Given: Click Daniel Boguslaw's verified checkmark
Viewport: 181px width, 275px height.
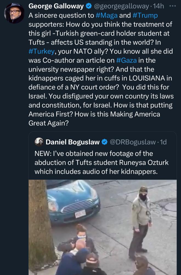Looking at the screenshot, I should click(x=104, y=142).
